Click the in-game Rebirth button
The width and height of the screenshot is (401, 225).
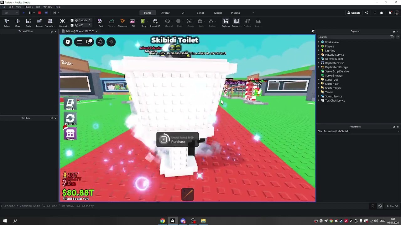coord(70,119)
